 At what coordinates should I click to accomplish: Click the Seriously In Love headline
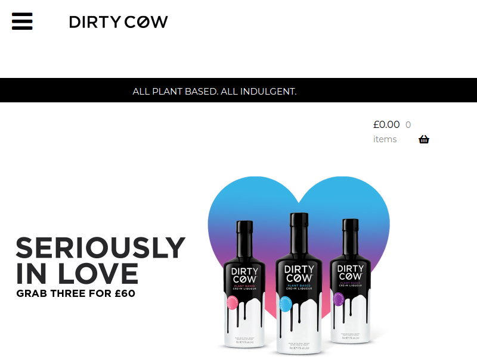coord(100,261)
